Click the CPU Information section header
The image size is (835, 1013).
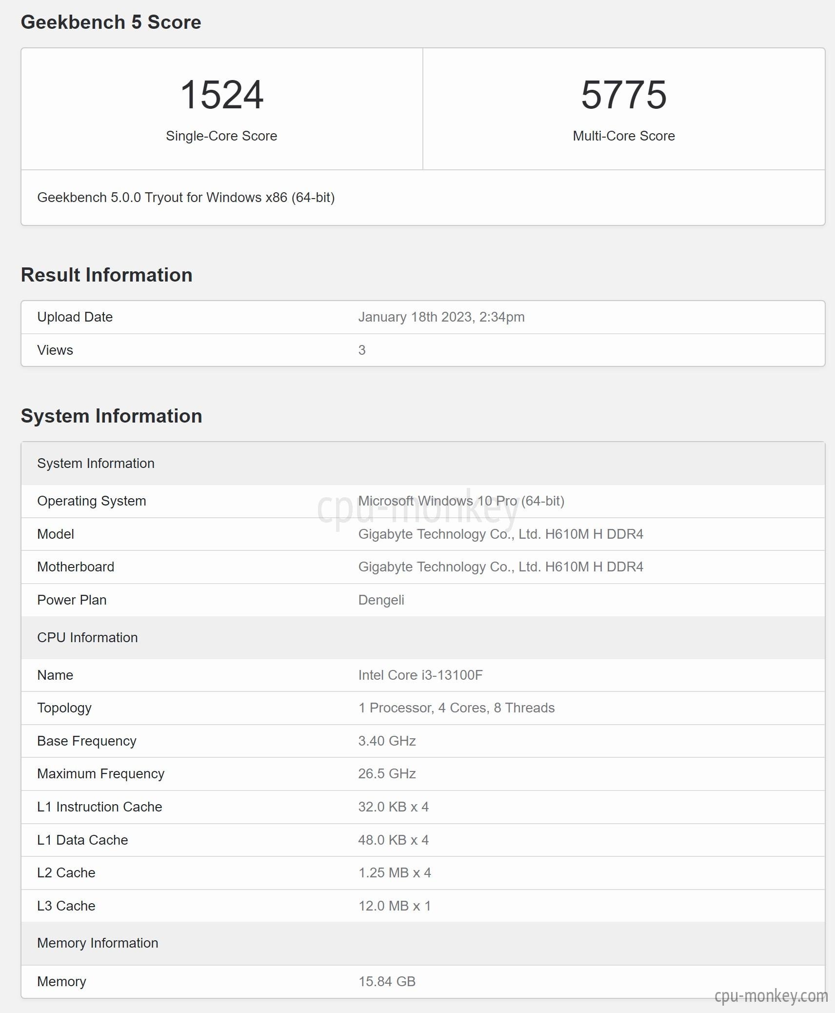(423, 638)
